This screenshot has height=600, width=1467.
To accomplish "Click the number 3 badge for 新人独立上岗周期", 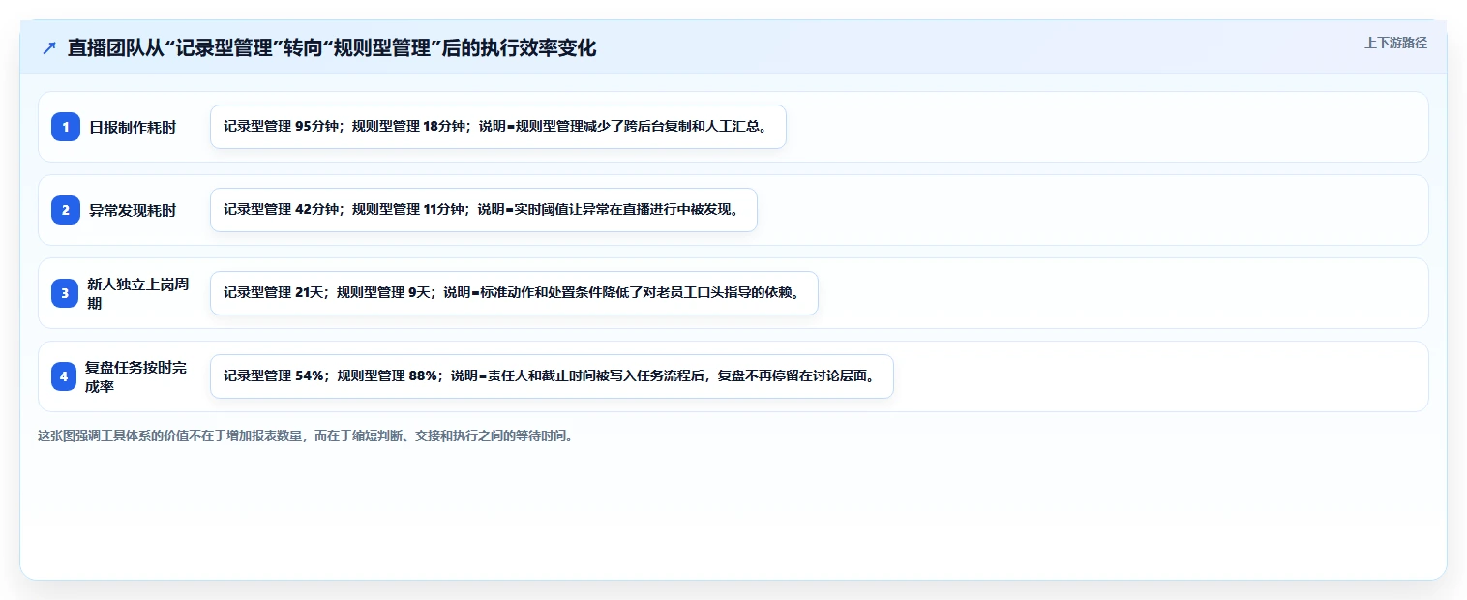I will coord(66,293).
